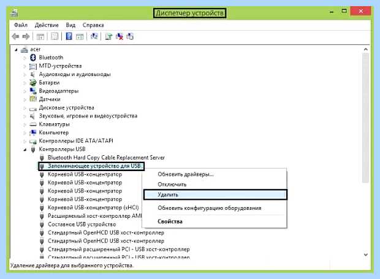Click the Scan for hardware changes icon
380x279 pixels.
point(94,36)
